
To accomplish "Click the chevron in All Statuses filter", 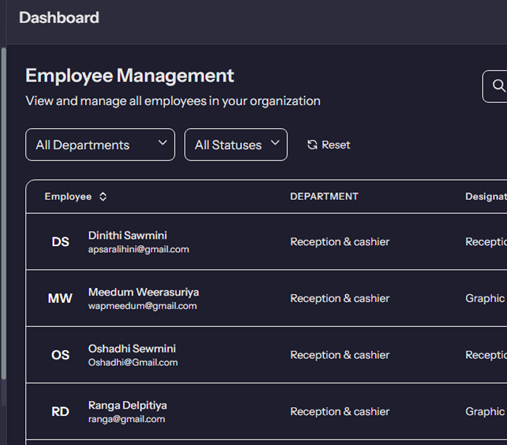I will pos(275,143).
